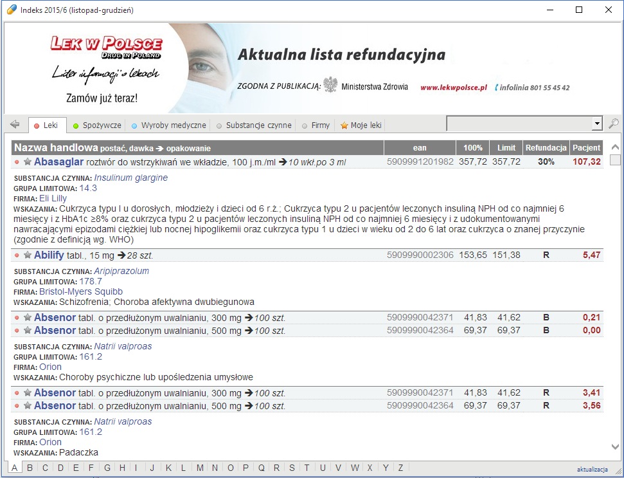The height and width of the screenshot is (478, 624).
Task: Click red dot of Absenor row priced 3,56
Action: (x=17, y=406)
